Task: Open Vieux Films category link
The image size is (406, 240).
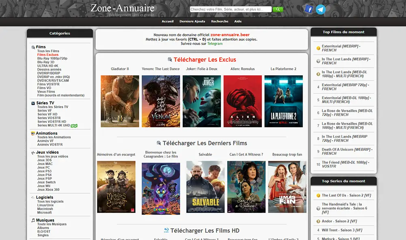Action: click(x=46, y=92)
